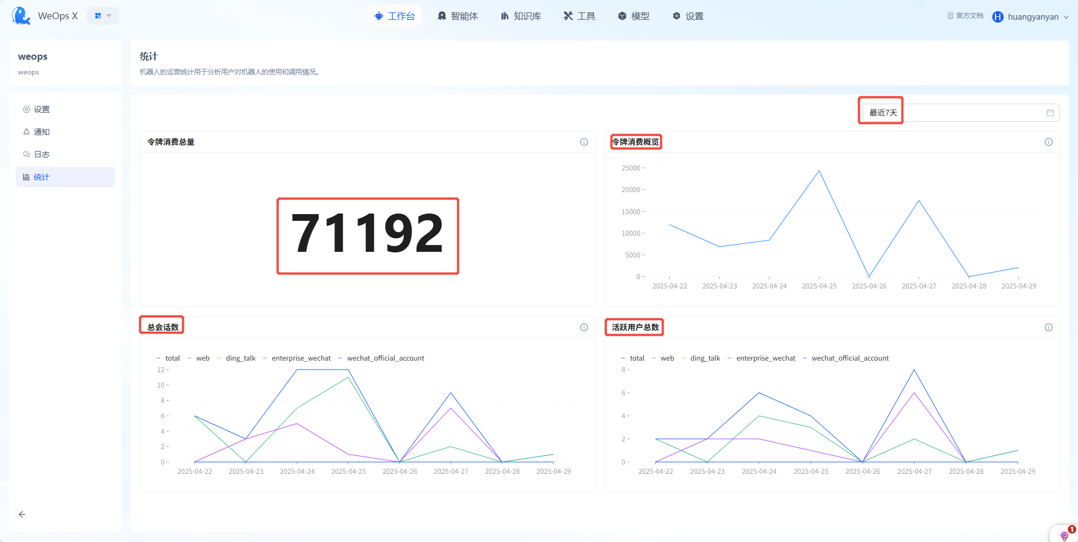This screenshot has width=1078, height=542.
Task: Click info icon on 令牌消费总量 card
Action: 584,142
